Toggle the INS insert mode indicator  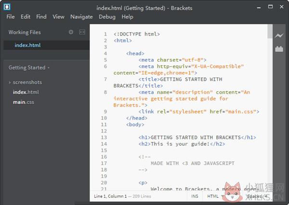coord(195,196)
